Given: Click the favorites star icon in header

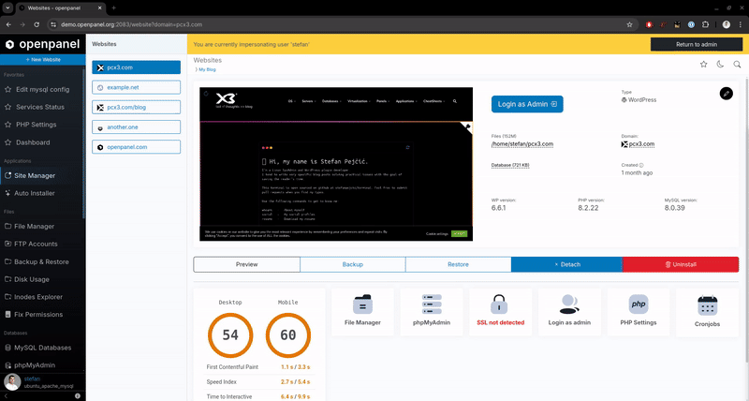Looking at the screenshot, I should 704,64.
